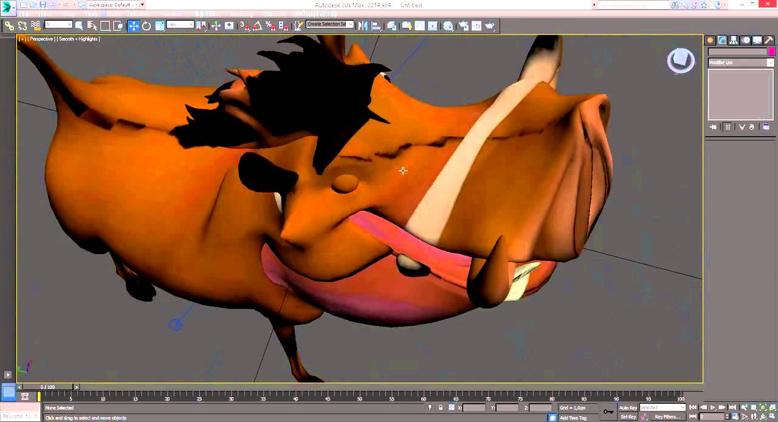778x422 pixels.
Task: Play the animation
Action: click(713, 407)
